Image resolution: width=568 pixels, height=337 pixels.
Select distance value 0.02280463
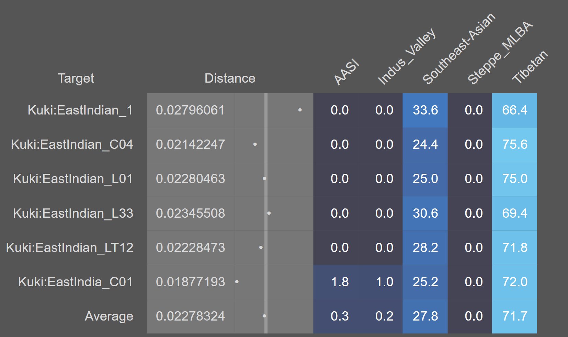coord(191,179)
